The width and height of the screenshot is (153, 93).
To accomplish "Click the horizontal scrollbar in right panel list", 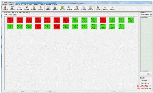I will pyautogui.click(x=145, y=71).
